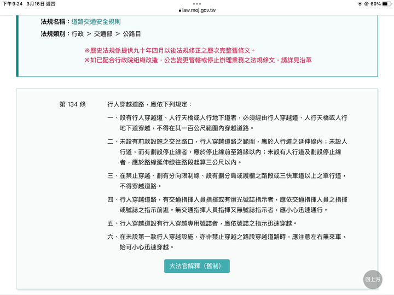The height and width of the screenshot is (295, 394).
Task: Tap the battery indicator icon
Action: point(386,4)
